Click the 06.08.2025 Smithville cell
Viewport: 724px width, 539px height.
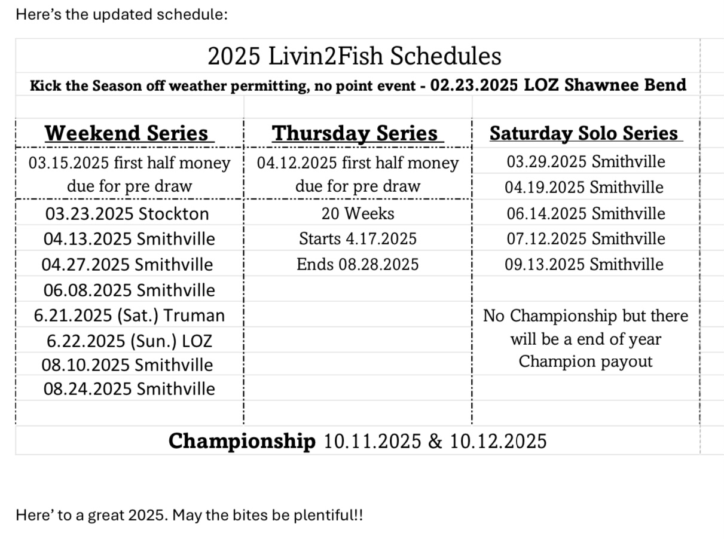(x=129, y=290)
